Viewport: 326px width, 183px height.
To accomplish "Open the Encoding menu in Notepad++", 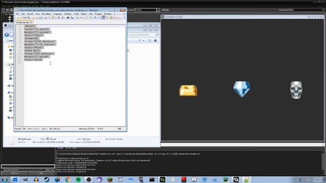I will (x=46, y=14).
